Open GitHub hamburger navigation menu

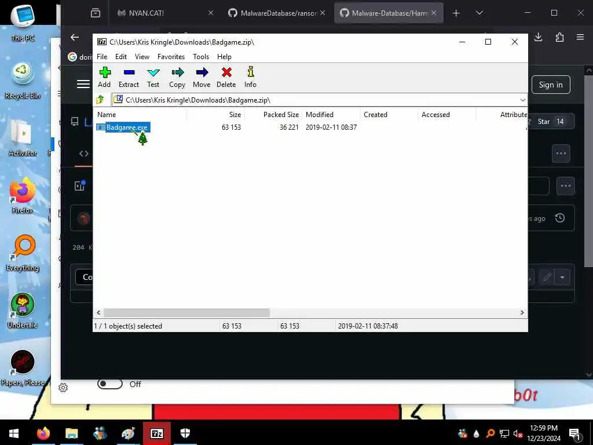[x=83, y=84]
